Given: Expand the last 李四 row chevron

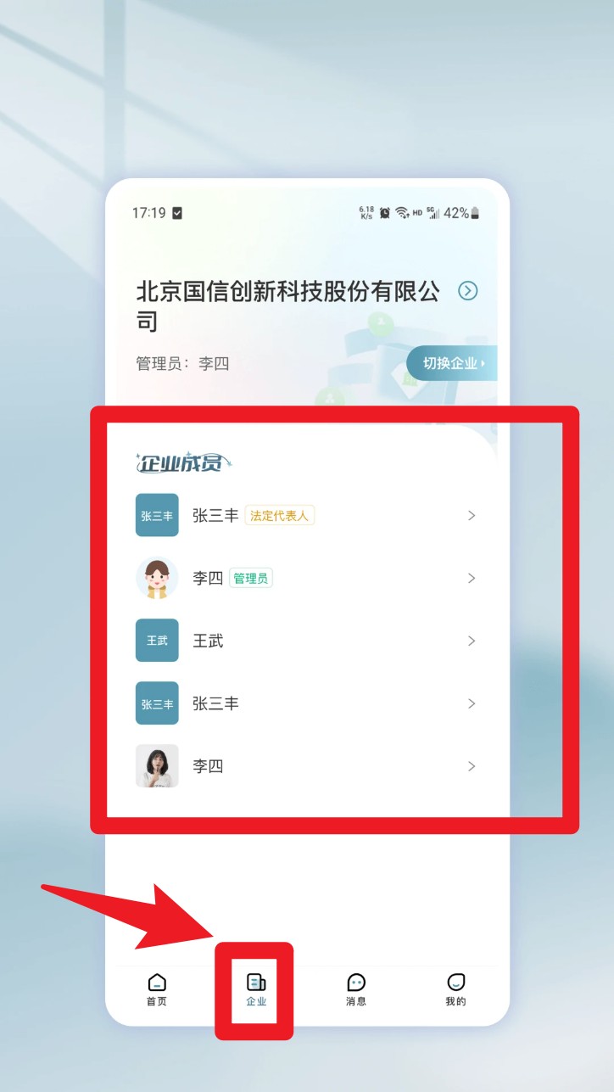Looking at the screenshot, I should click(x=472, y=766).
